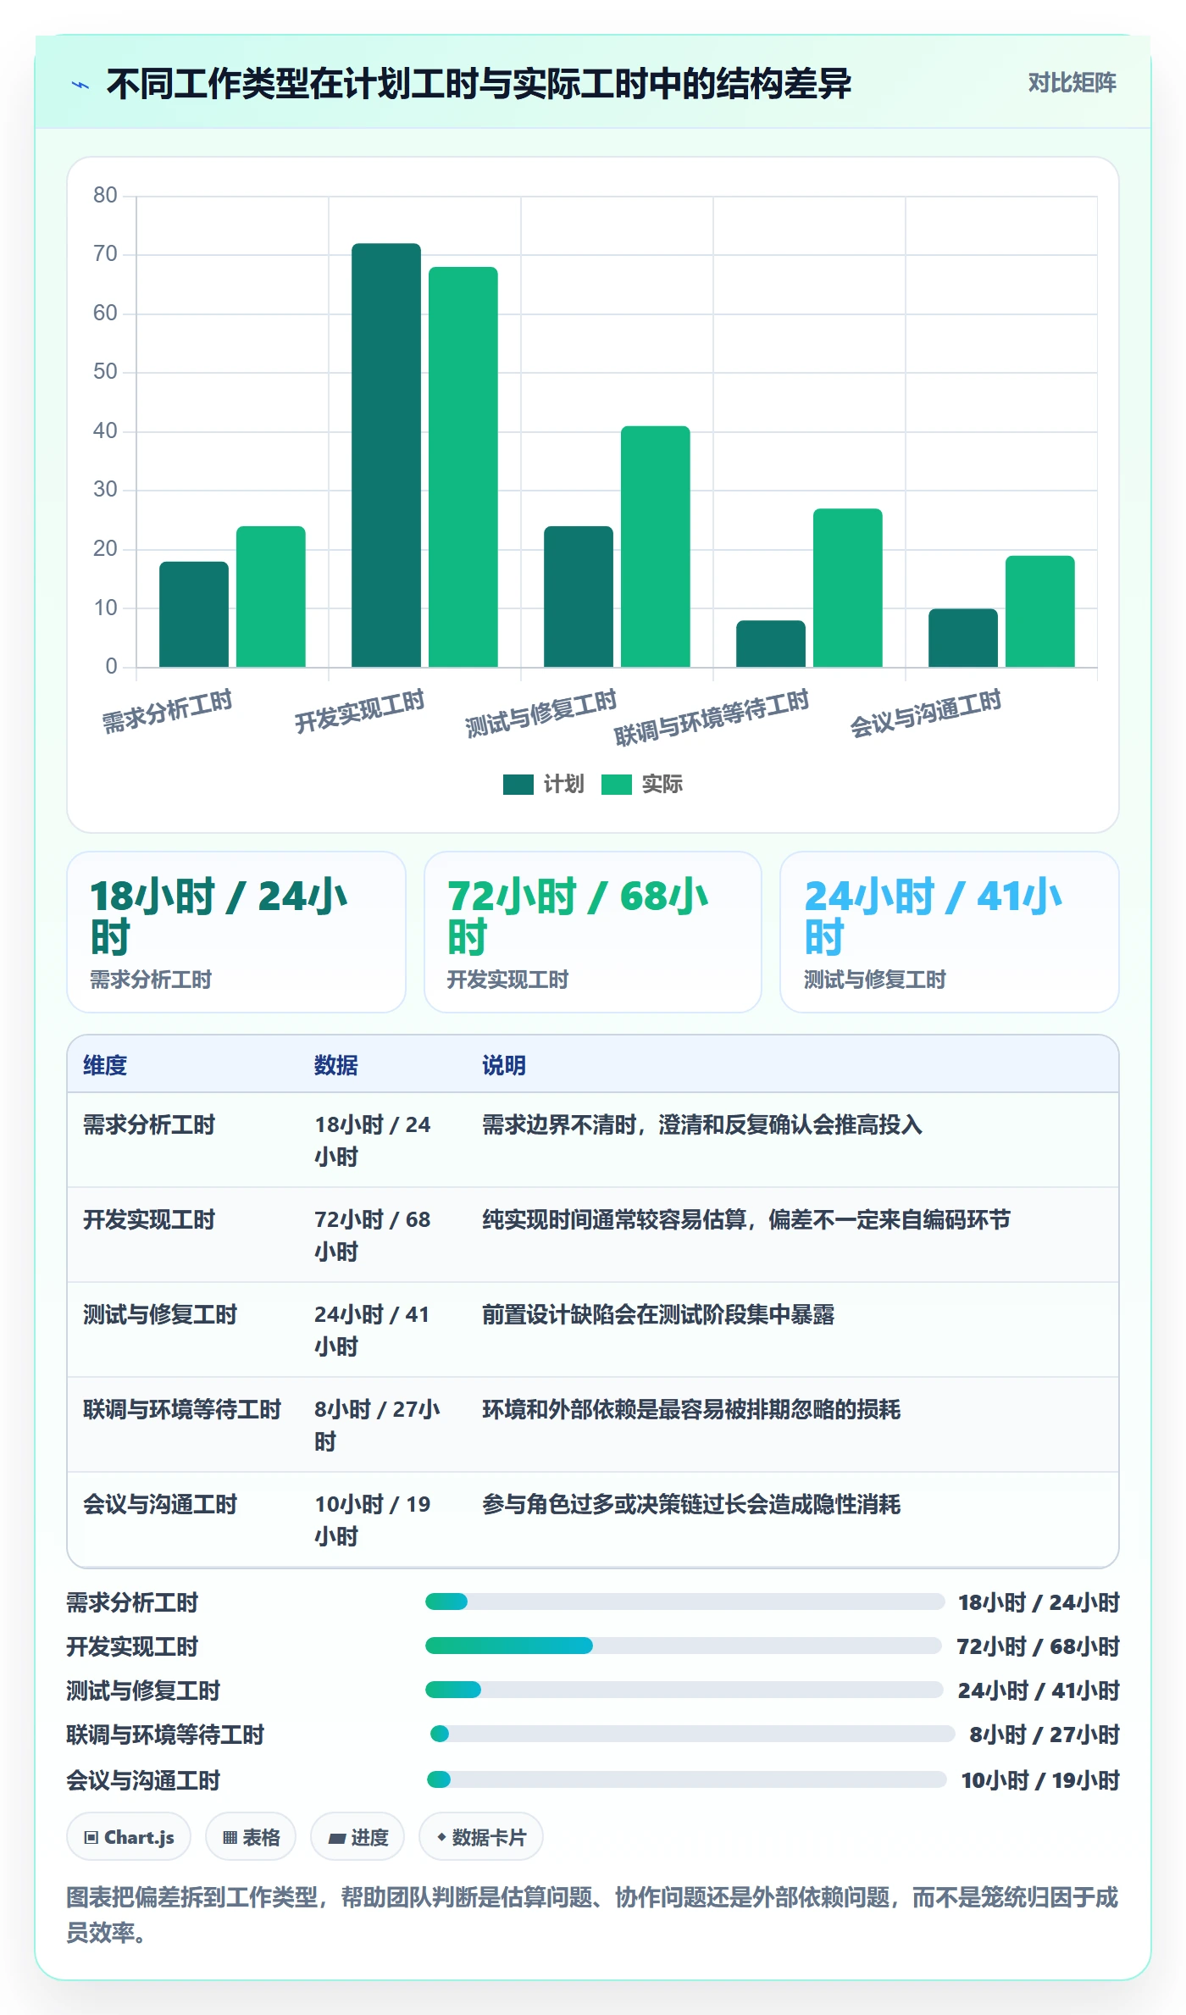
Task: Click the 表格 tag chip
Action: pos(251,1837)
